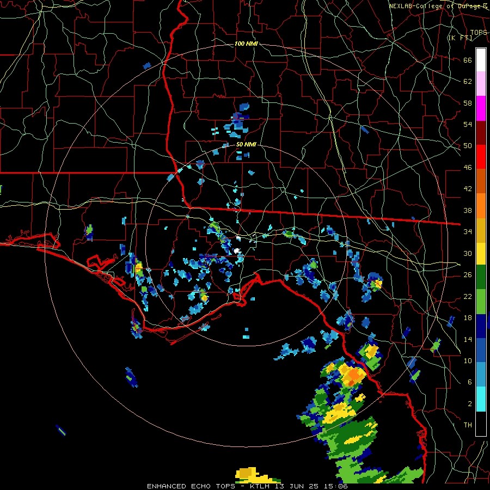Click the 100 NMI range ring label
This screenshot has width=490, height=490.
click(246, 44)
